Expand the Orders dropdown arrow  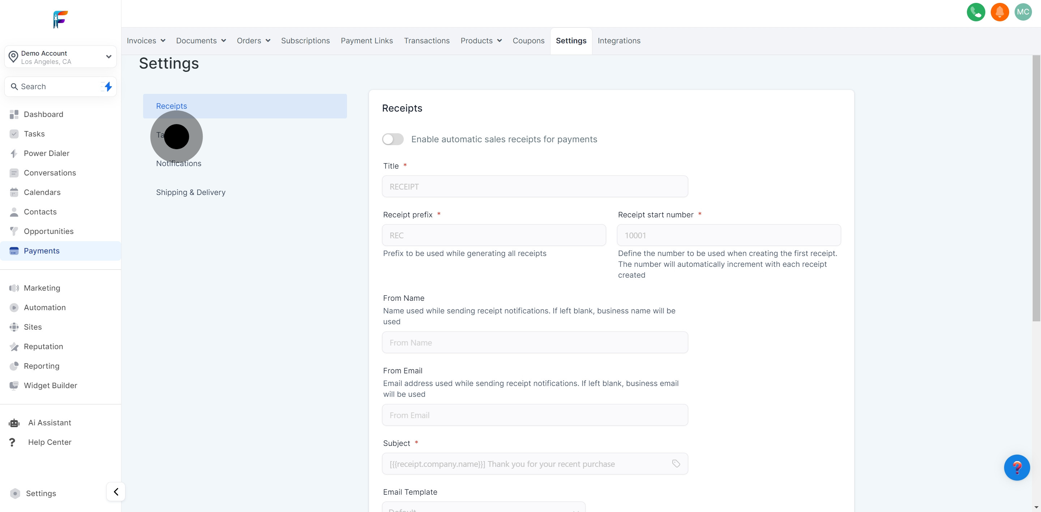click(x=268, y=41)
